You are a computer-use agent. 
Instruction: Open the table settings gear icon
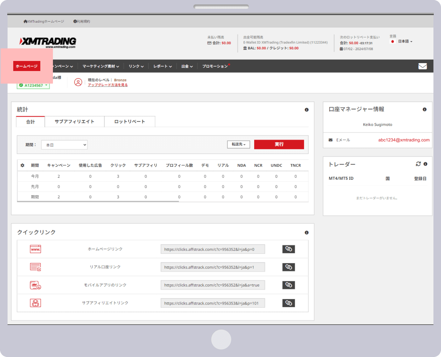22,165
